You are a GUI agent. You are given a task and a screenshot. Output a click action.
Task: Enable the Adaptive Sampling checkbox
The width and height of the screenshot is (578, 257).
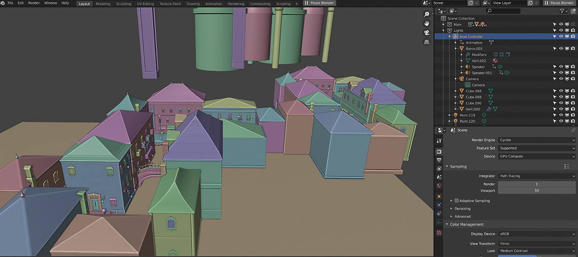[456, 201]
